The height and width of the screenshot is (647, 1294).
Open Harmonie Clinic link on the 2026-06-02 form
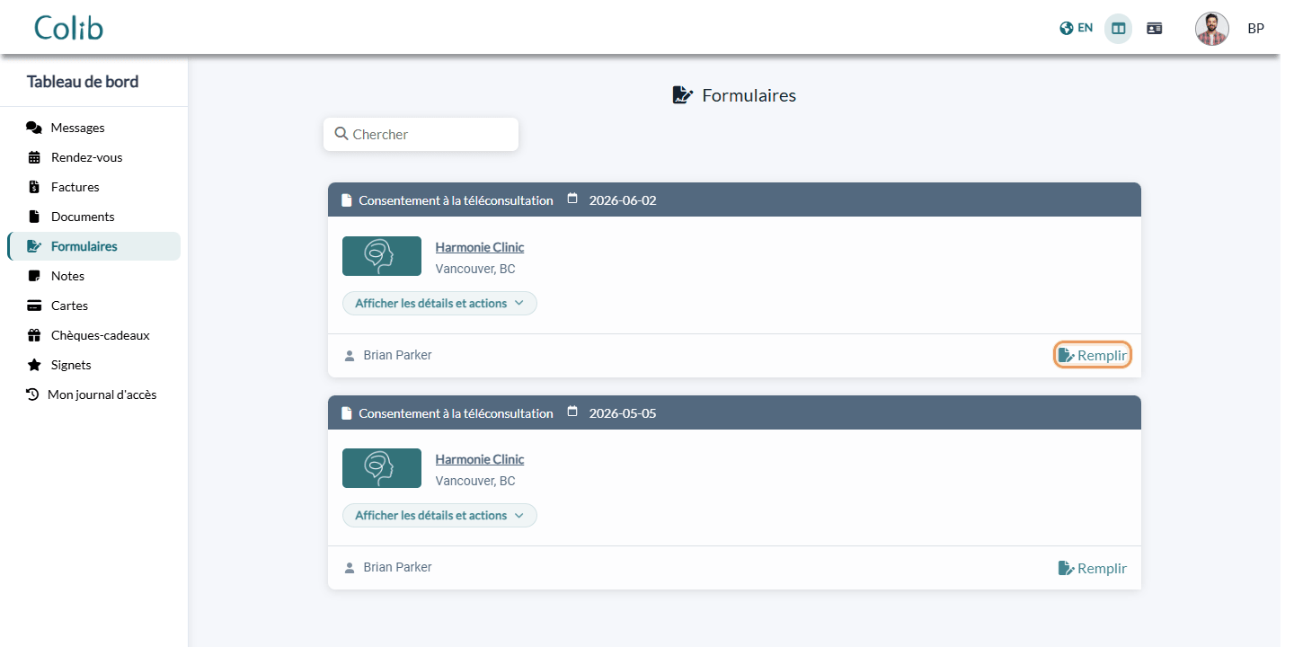(x=480, y=247)
